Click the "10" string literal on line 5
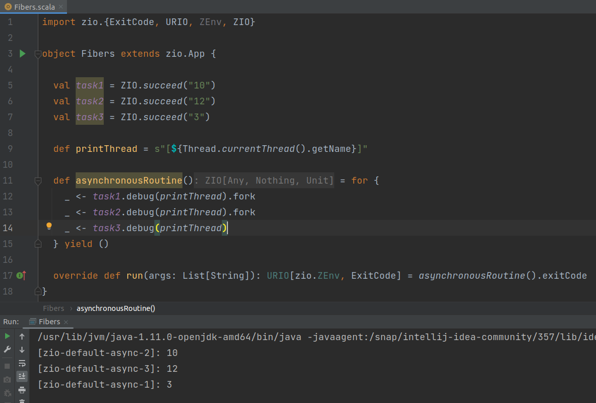This screenshot has height=403, width=596. click(x=199, y=85)
